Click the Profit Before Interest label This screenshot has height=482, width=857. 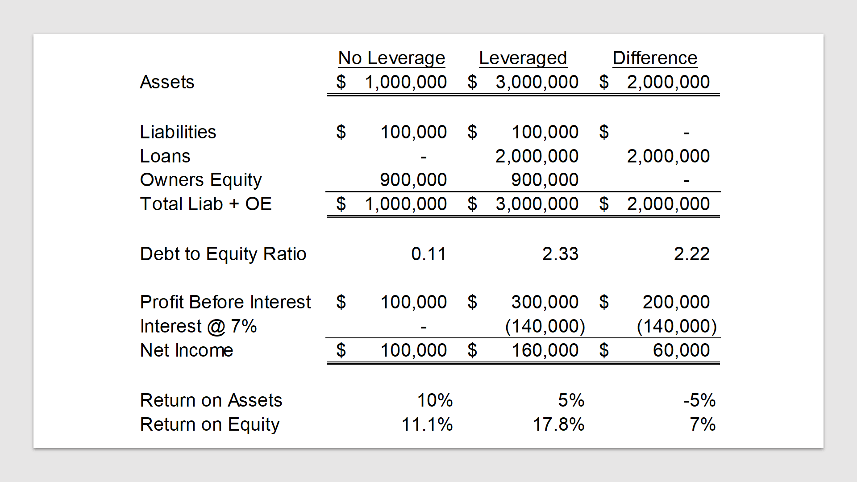(225, 302)
